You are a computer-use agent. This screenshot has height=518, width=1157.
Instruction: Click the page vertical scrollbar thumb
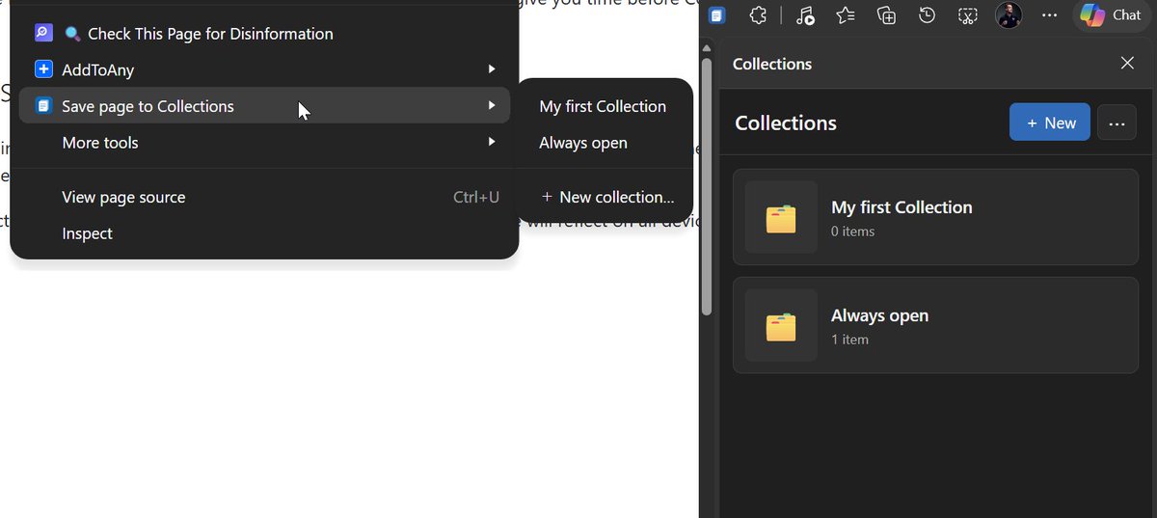[x=707, y=185]
